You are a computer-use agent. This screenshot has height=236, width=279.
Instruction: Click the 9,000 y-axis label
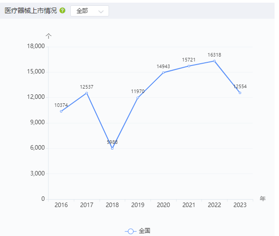(37, 122)
